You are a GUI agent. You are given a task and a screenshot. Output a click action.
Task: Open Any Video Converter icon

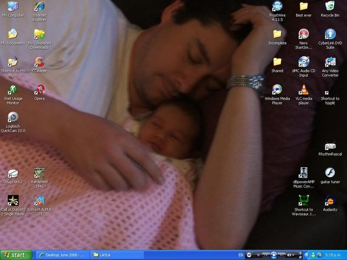[330, 62]
